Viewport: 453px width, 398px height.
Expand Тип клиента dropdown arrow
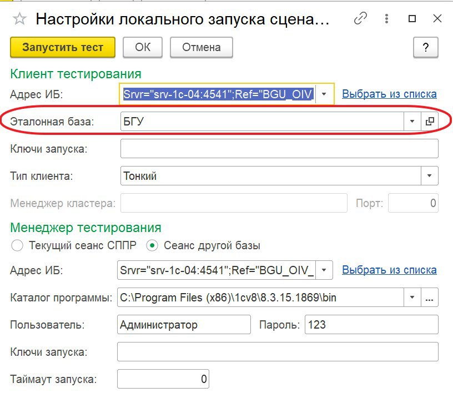pos(430,175)
